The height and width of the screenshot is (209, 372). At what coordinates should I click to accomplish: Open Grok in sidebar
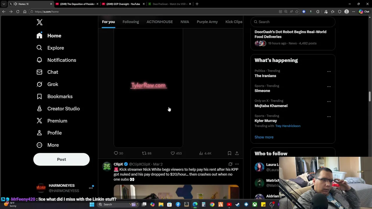[47, 84]
